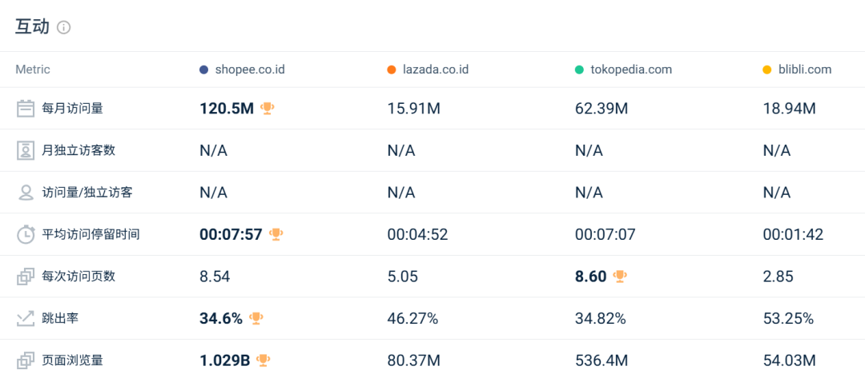865x378 pixels.
Task: Click the 页面浏览量 row label
Action: pos(72,360)
